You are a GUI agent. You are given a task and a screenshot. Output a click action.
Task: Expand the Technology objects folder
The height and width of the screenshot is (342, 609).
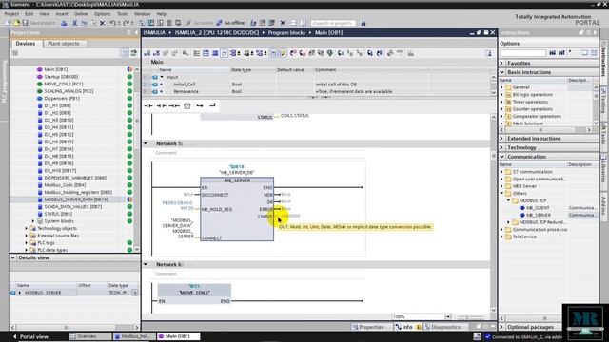pos(27,228)
